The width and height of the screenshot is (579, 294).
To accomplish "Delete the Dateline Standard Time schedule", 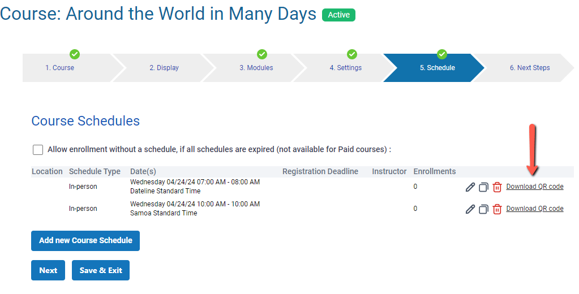I will (x=497, y=187).
